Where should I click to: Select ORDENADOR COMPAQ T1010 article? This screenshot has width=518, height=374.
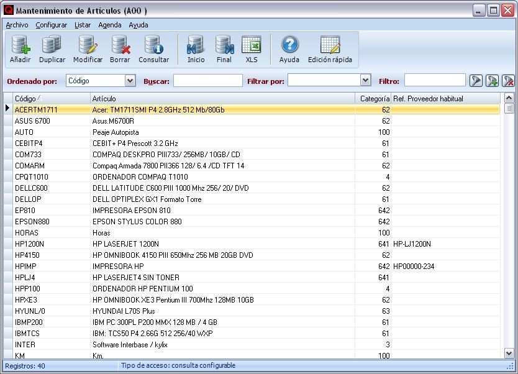point(140,177)
